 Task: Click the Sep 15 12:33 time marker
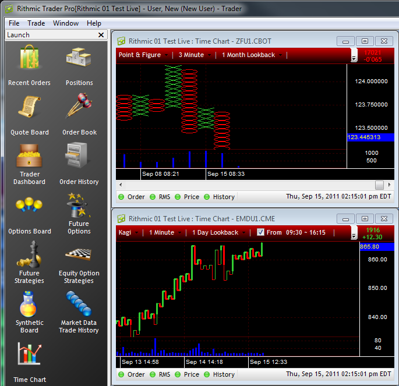[x=269, y=362]
